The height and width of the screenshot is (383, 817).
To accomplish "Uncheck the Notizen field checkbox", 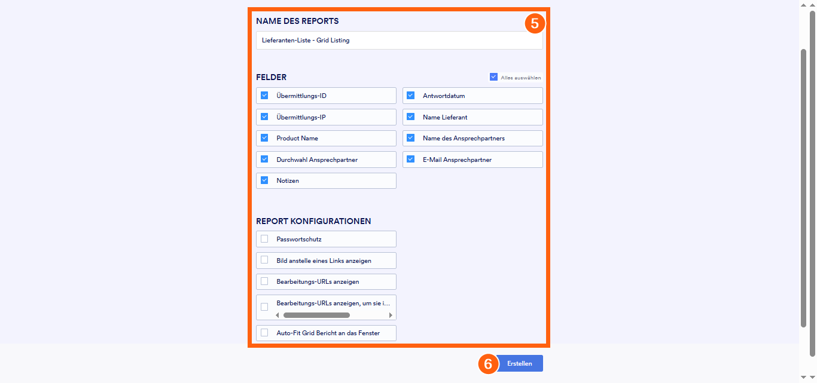I will point(264,180).
